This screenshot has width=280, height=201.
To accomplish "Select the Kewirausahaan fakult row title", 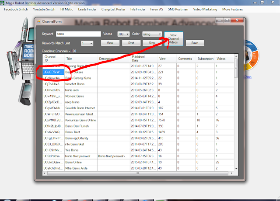I will 80,114.
